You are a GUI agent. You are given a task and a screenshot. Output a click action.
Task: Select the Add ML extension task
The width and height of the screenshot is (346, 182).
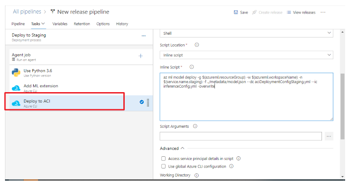click(81, 88)
